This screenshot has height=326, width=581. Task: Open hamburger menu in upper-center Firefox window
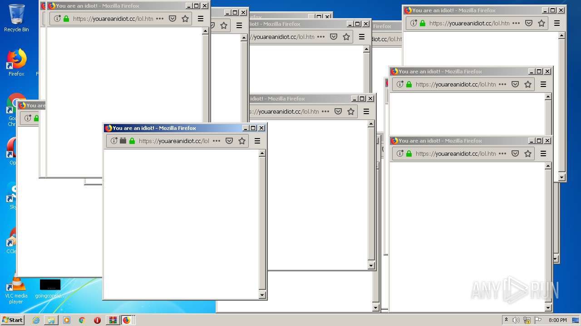click(362, 37)
